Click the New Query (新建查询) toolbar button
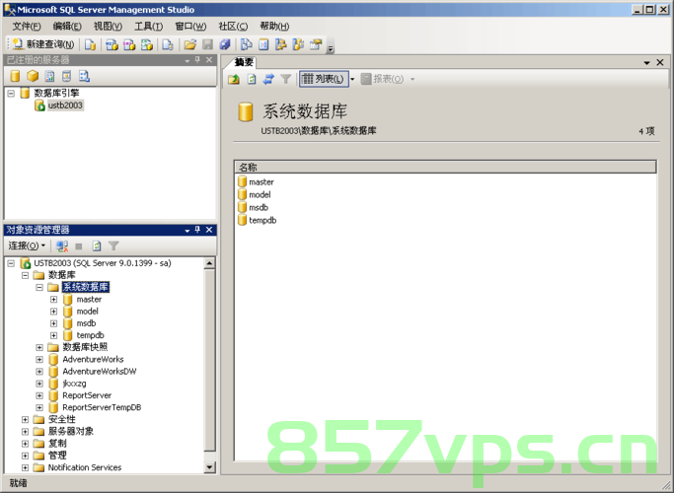 (x=43, y=44)
